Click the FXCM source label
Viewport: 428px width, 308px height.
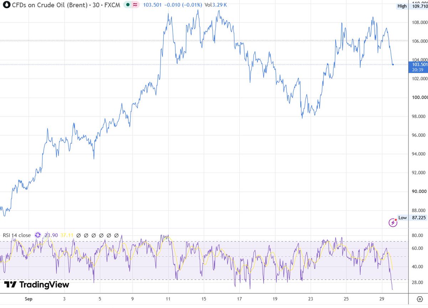113,5
